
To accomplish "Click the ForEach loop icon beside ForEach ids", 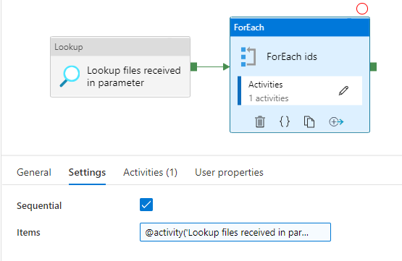I will (248, 57).
